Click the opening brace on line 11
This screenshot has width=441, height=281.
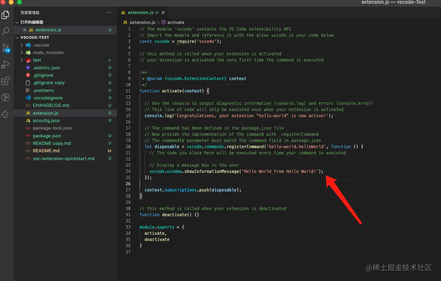point(208,91)
